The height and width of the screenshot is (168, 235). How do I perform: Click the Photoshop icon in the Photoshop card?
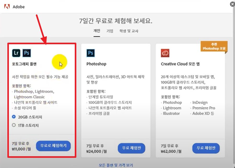tap(91, 53)
